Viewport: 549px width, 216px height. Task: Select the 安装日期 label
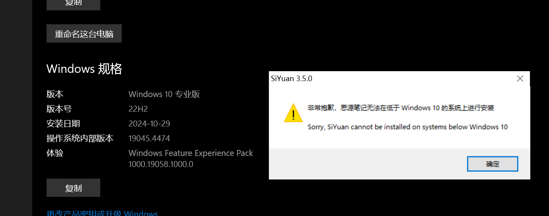63,124
